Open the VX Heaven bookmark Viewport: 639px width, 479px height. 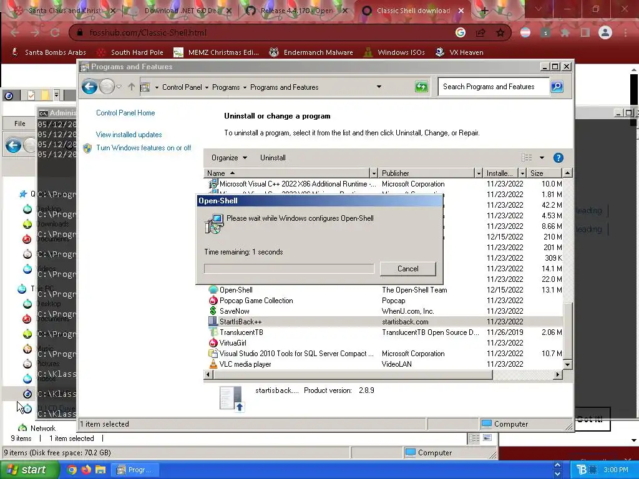[x=459, y=52]
